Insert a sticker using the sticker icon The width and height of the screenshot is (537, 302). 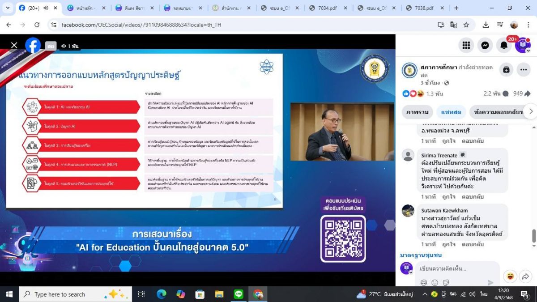click(446, 283)
